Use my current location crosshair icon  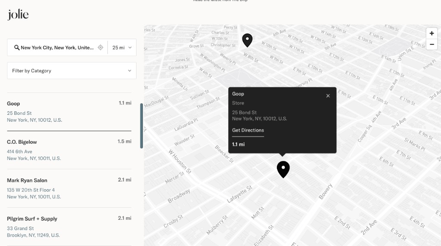pyautogui.click(x=100, y=47)
